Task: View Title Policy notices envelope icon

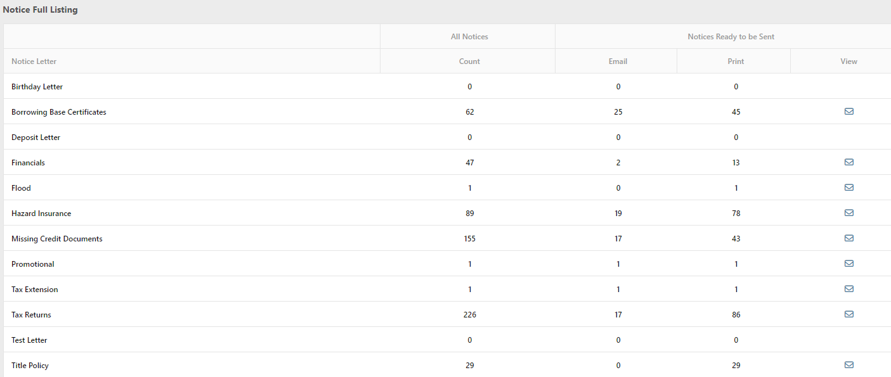Action: (x=849, y=365)
